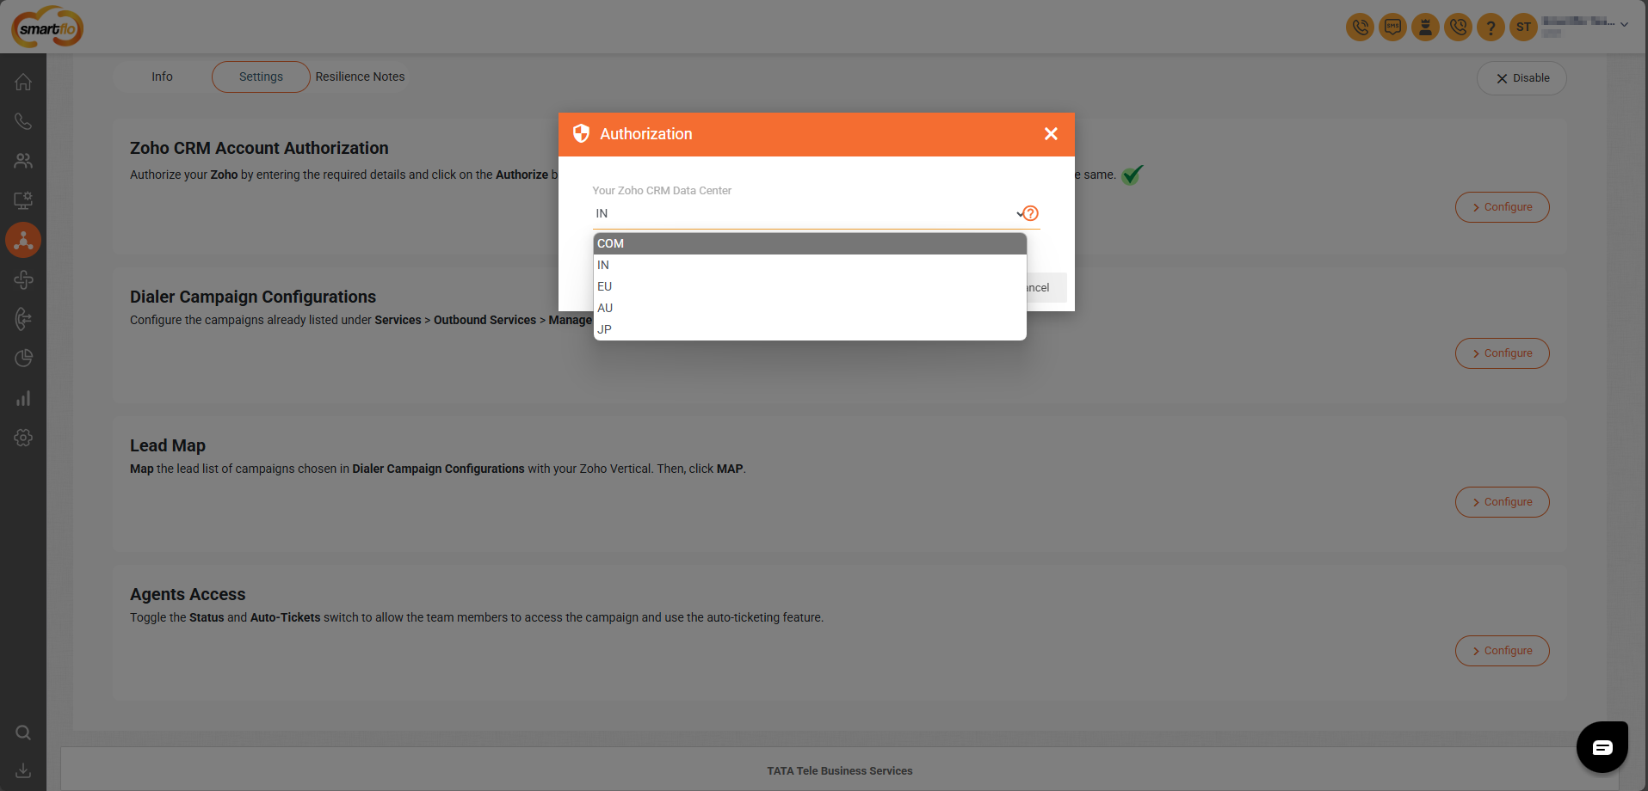Open the chat support widget
This screenshot has width=1648, height=791.
1602,746
